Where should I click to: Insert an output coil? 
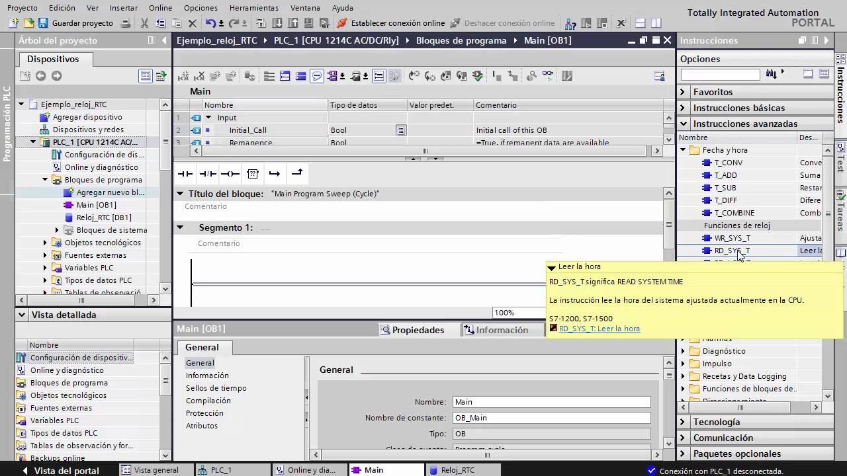(x=230, y=174)
